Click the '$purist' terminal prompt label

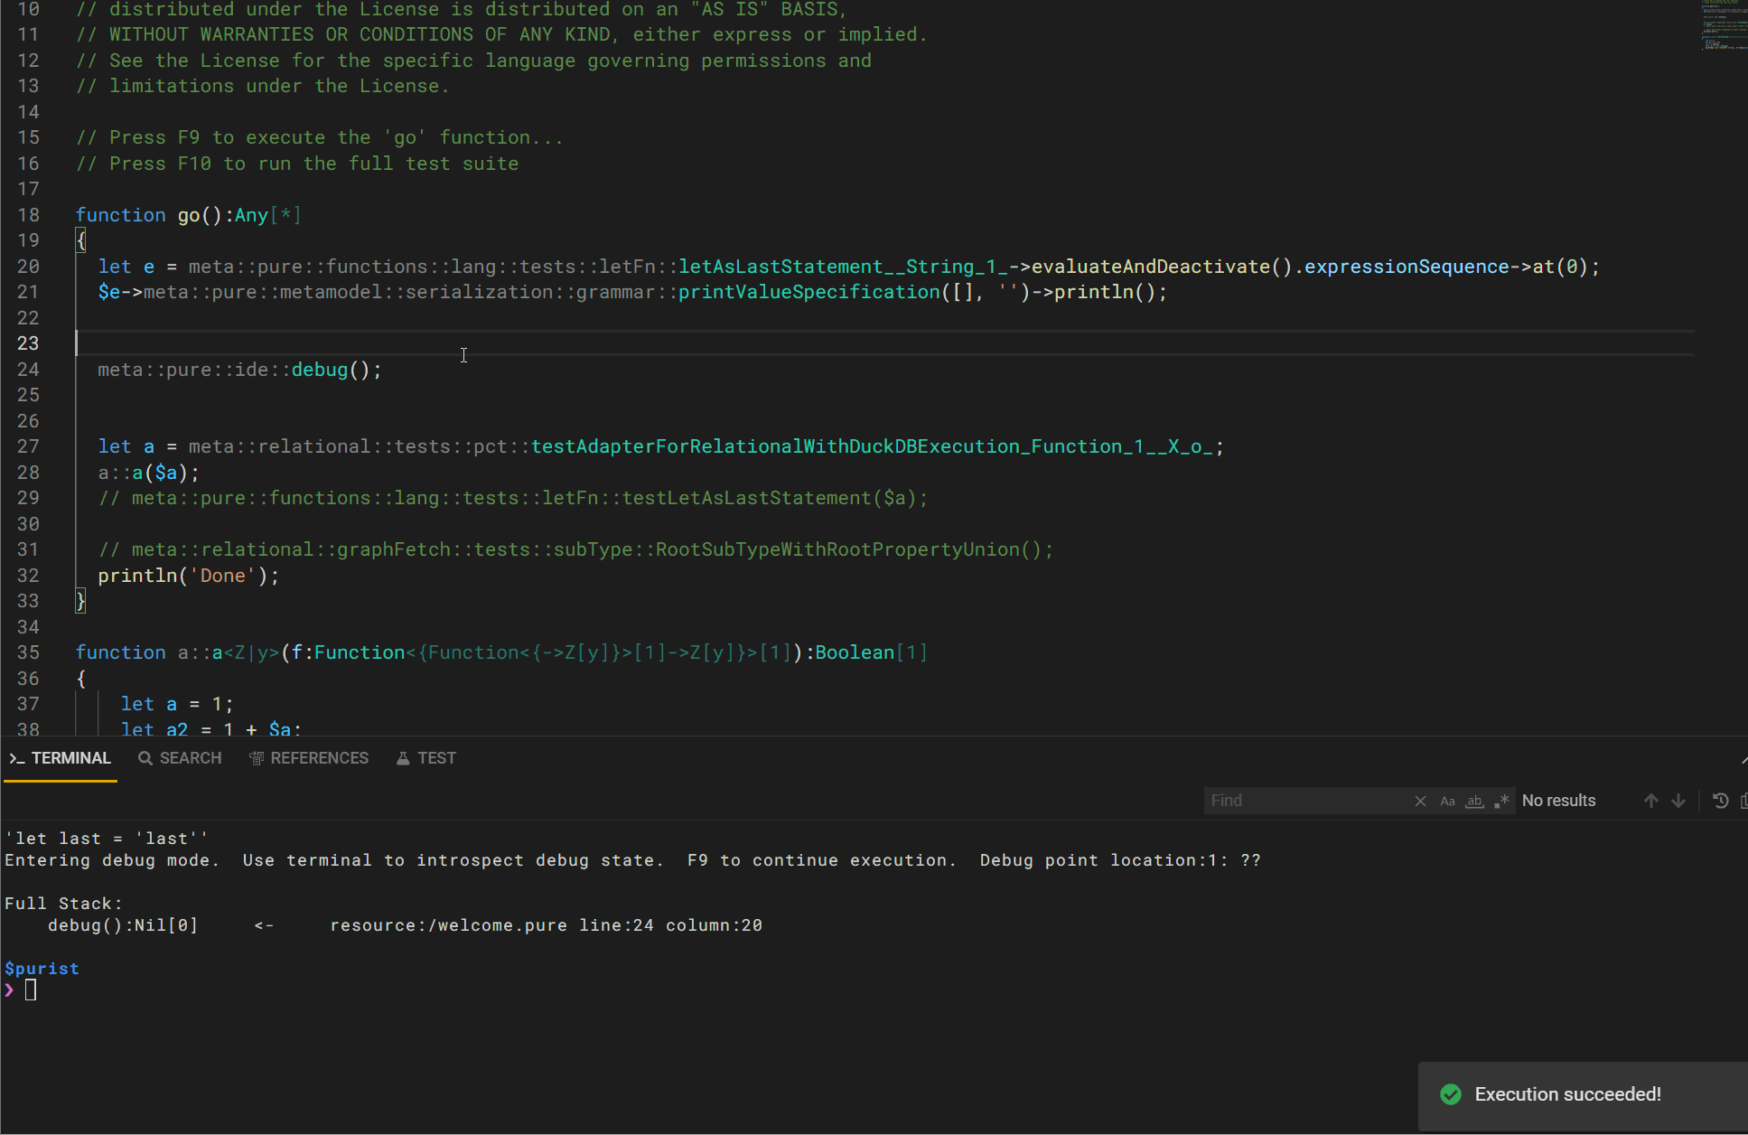click(x=42, y=969)
